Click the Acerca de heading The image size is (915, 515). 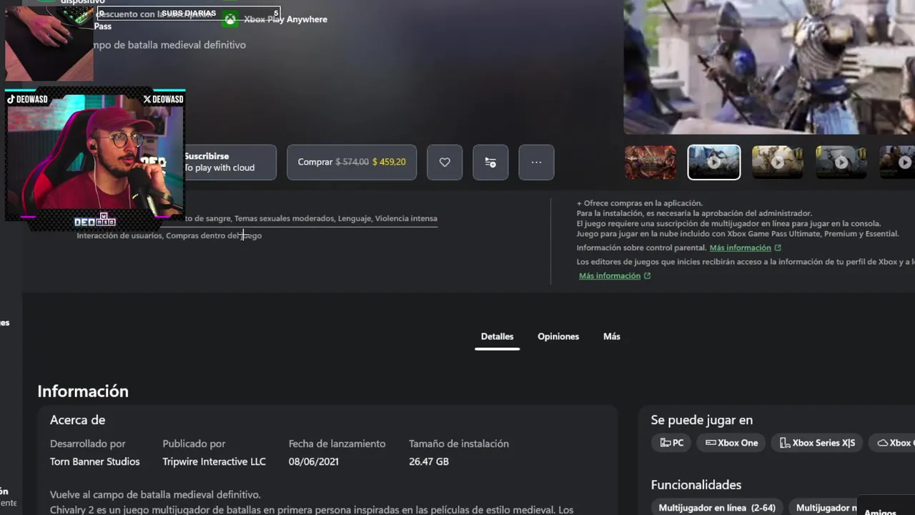point(77,420)
